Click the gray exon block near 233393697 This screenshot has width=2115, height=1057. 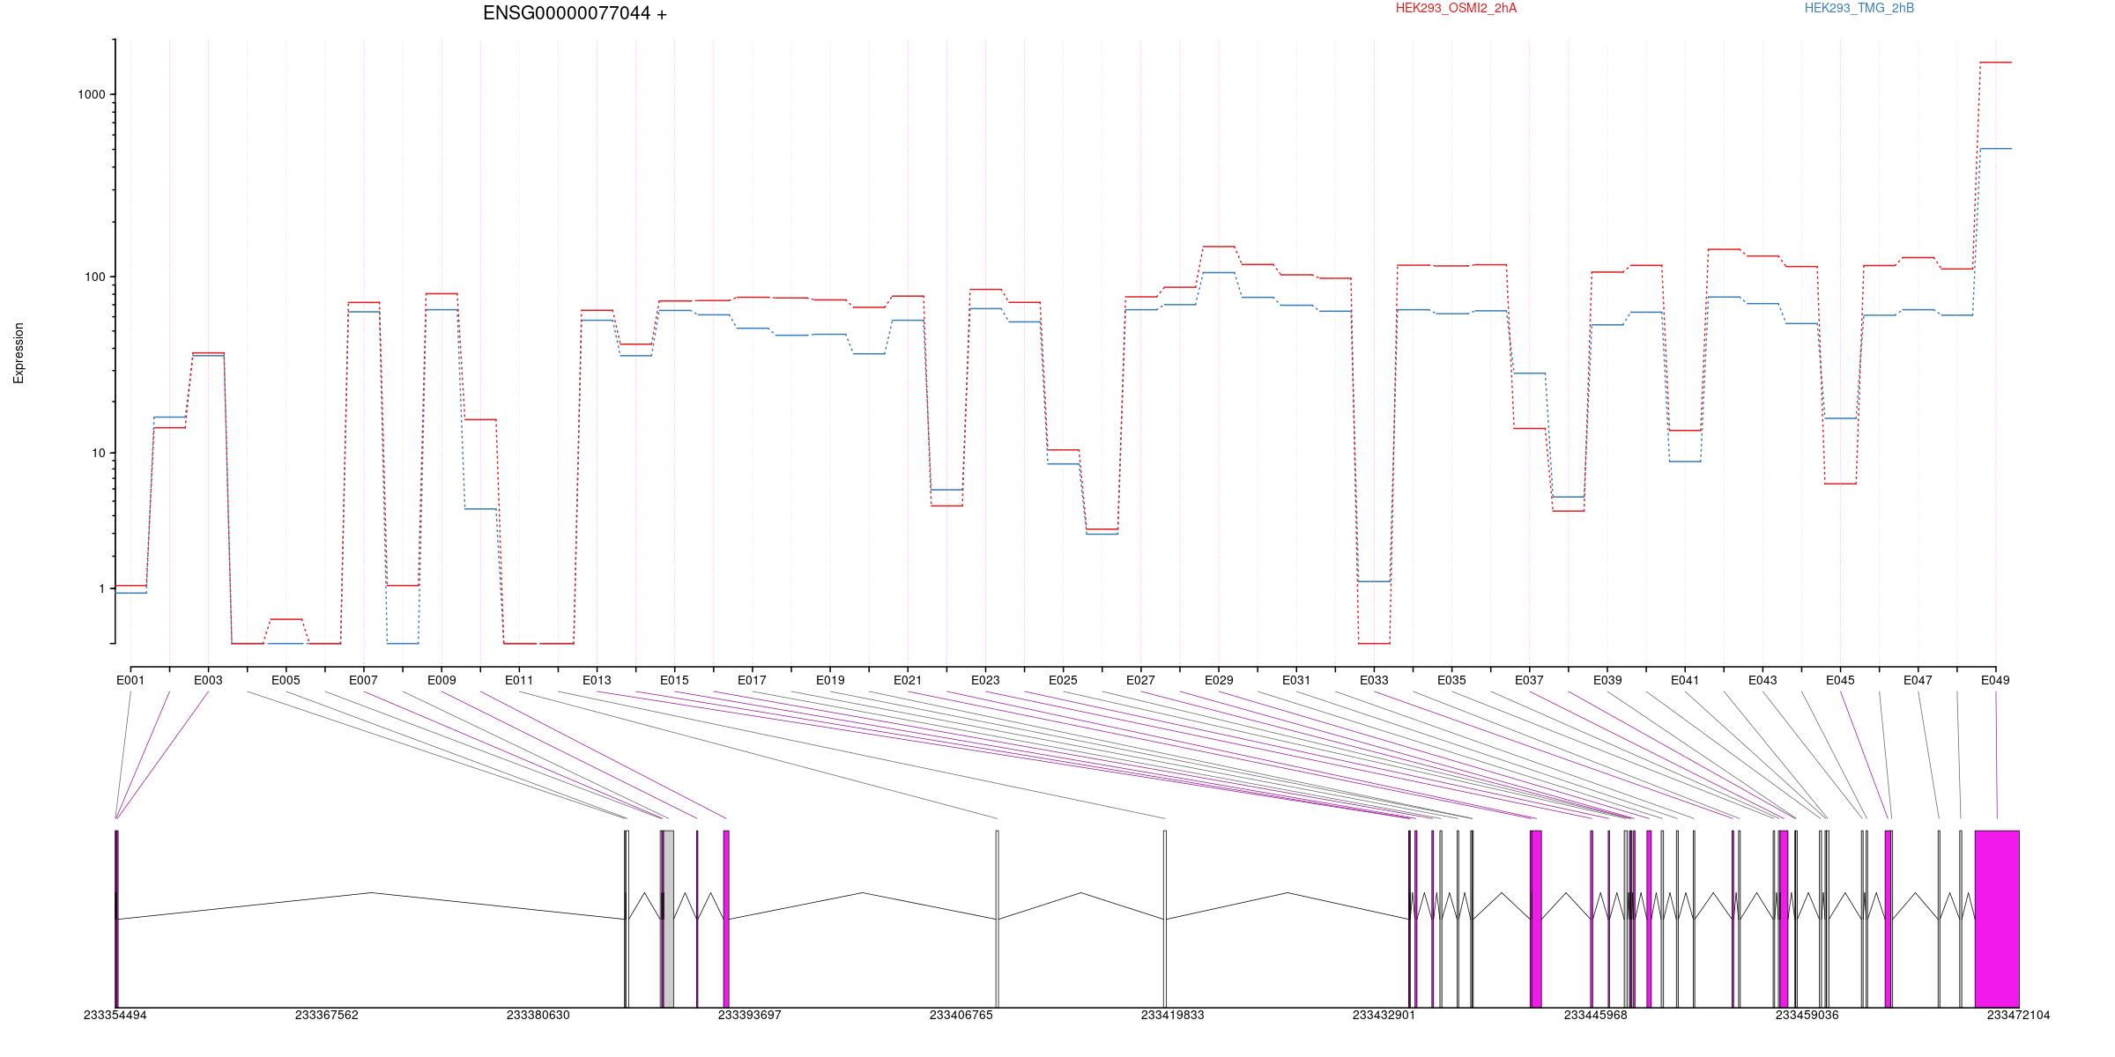pos(669,919)
